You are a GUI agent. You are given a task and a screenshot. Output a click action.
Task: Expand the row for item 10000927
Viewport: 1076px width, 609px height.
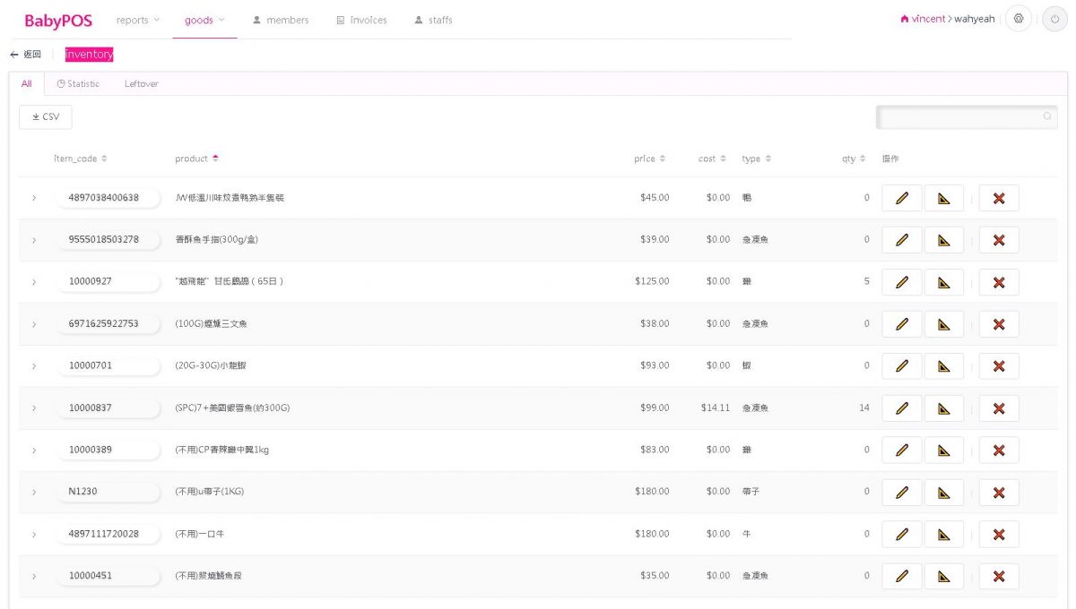(34, 282)
